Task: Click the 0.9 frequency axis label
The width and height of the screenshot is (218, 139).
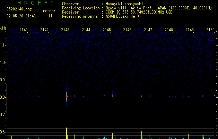Action: [x=2, y=80]
